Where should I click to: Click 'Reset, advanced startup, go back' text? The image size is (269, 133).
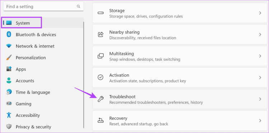[138, 124]
